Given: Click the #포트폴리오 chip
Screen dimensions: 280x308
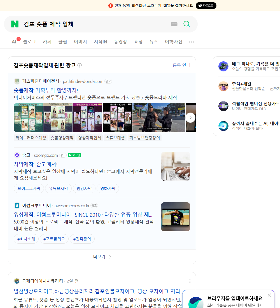Looking at the screenshot, I should click(x=54, y=239).
